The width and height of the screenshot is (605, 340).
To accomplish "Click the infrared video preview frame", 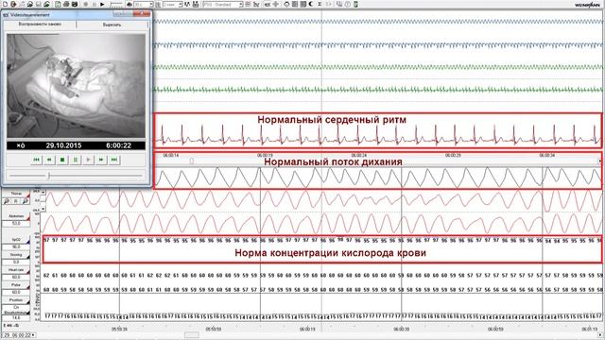I will pyautogui.click(x=76, y=86).
